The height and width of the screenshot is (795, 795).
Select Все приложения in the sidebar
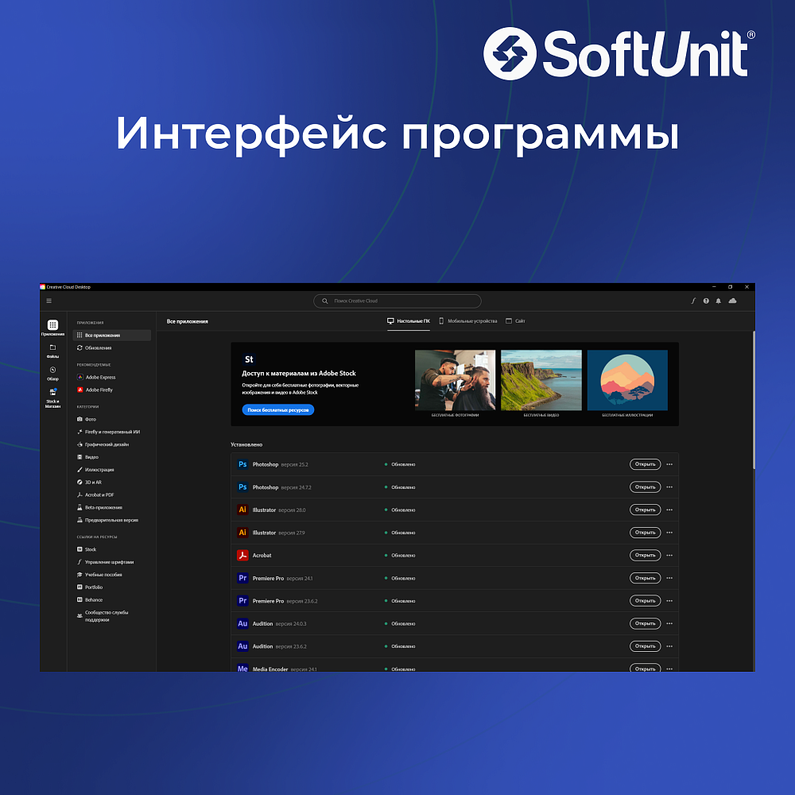pos(111,335)
